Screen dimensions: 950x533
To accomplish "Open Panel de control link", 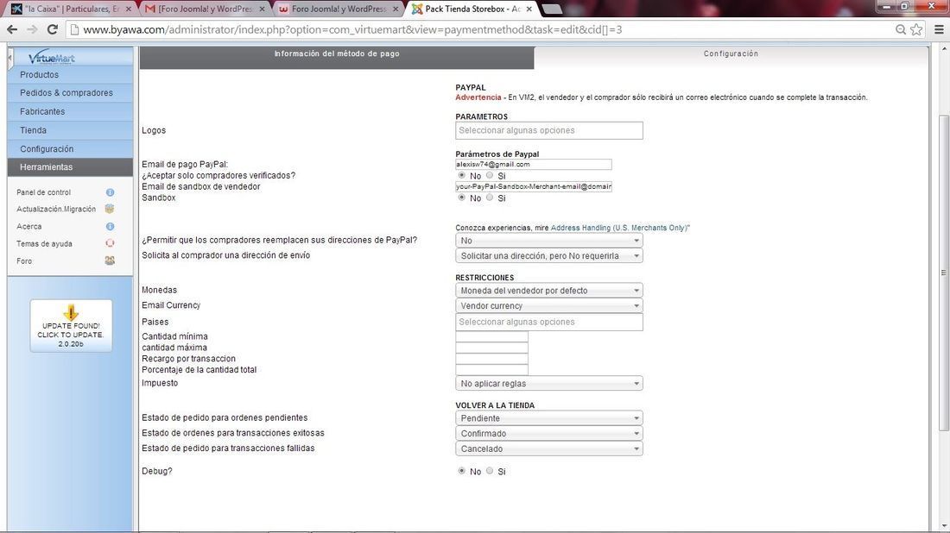I will coord(44,192).
